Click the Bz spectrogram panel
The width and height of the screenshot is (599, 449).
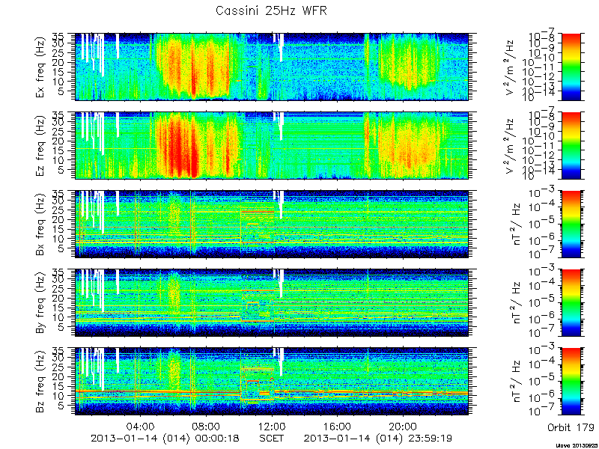pyautogui.click(x=271, y=382)
